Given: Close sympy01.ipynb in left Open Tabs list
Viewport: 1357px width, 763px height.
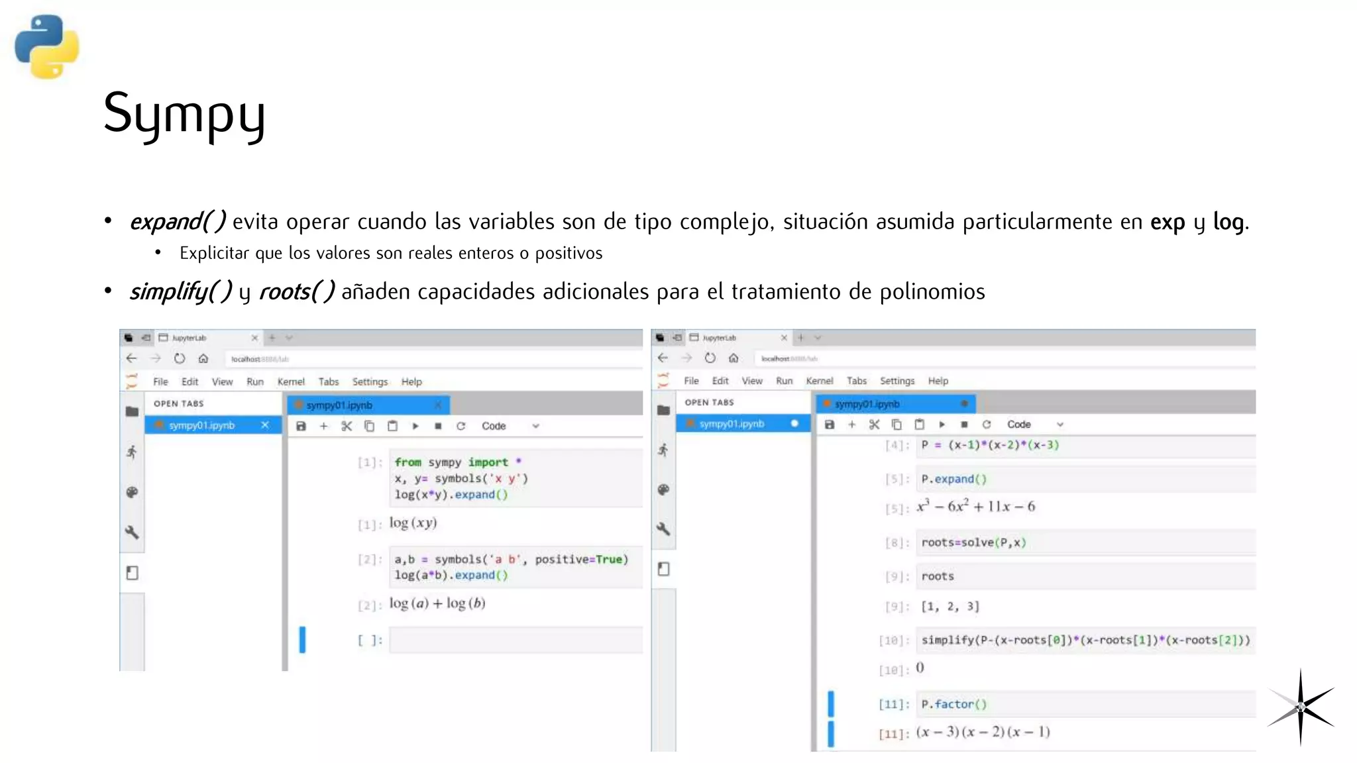Looking at the screenshot, I should pos(265,425).
